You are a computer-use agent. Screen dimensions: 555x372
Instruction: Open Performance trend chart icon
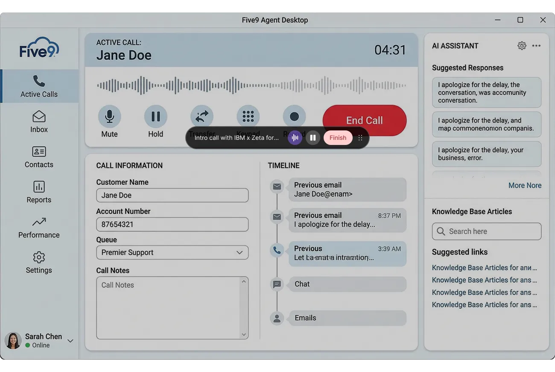[x=39, y=222]
